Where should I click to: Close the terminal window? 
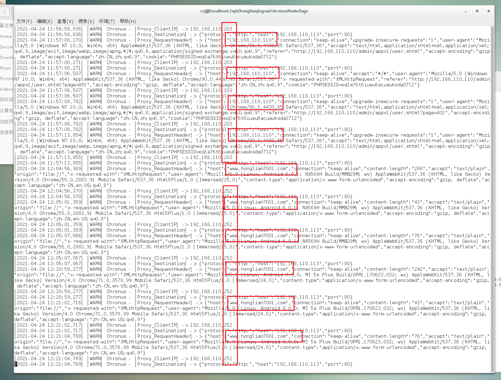[489, 11]
